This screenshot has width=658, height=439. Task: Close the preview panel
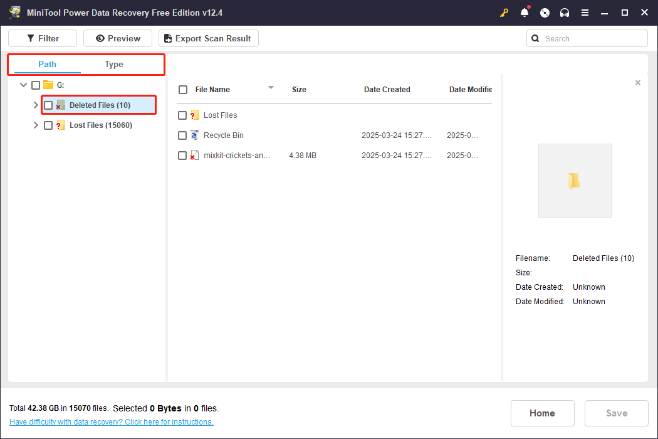[x=638, y=83]
